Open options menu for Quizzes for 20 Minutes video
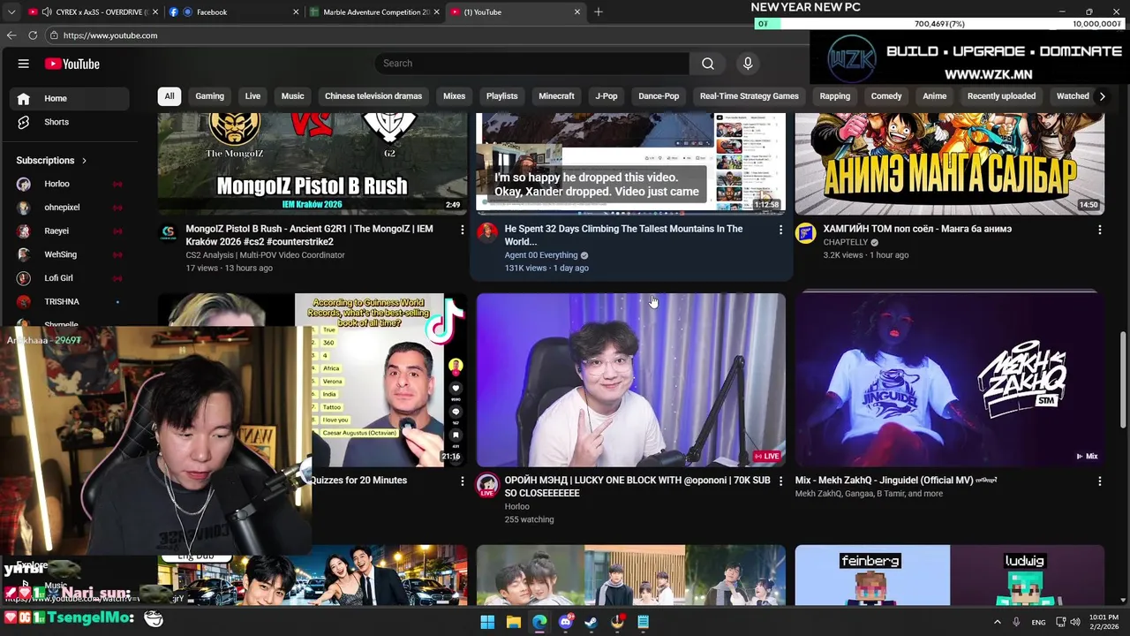This screenshot has height=636, width=1130. [x=462, y=481]
